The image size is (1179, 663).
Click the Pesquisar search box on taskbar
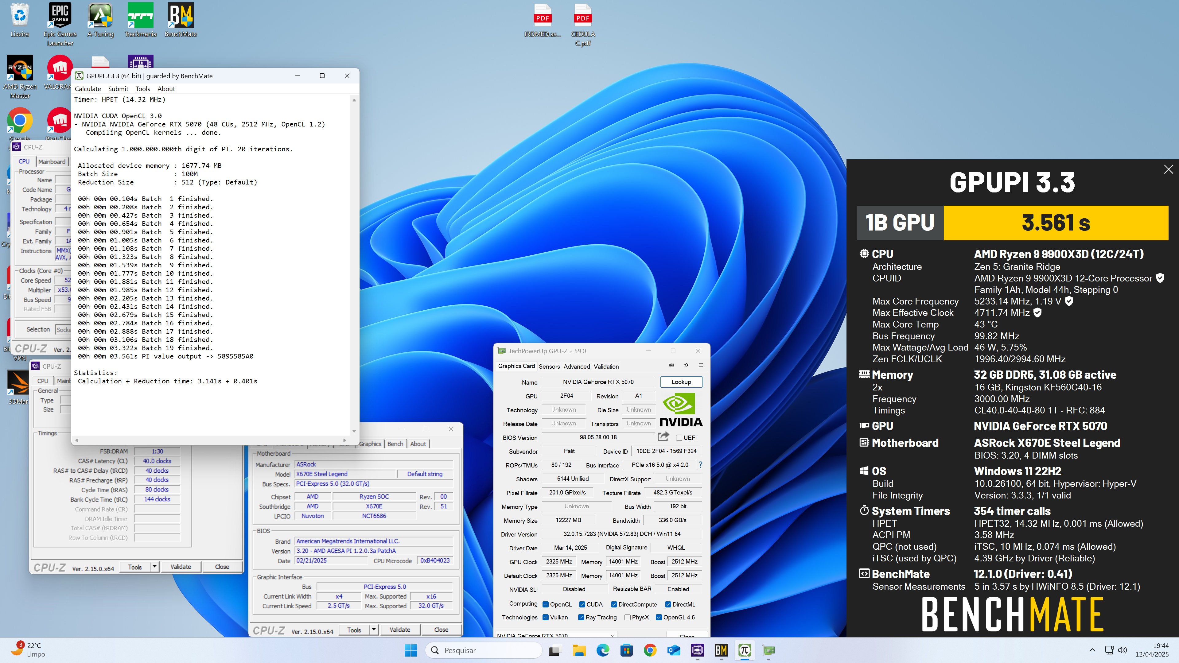pyautogui.click(x=484, y=650)
